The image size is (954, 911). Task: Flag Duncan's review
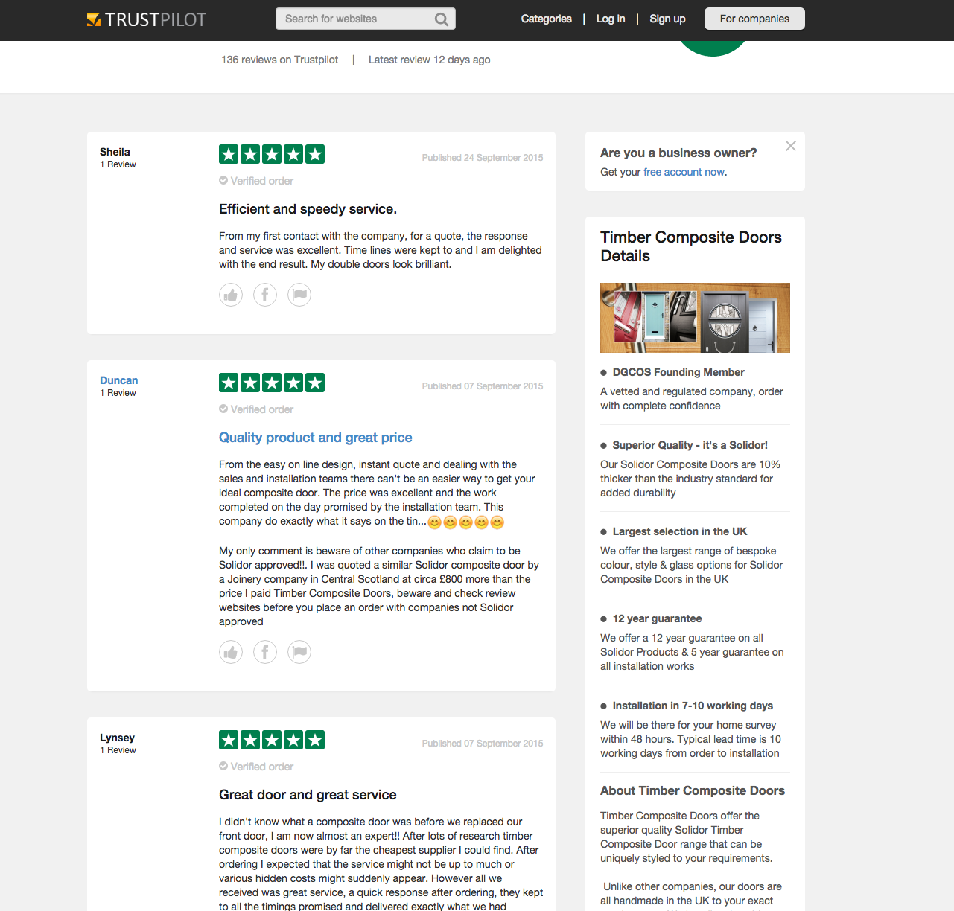pos(299,653)
